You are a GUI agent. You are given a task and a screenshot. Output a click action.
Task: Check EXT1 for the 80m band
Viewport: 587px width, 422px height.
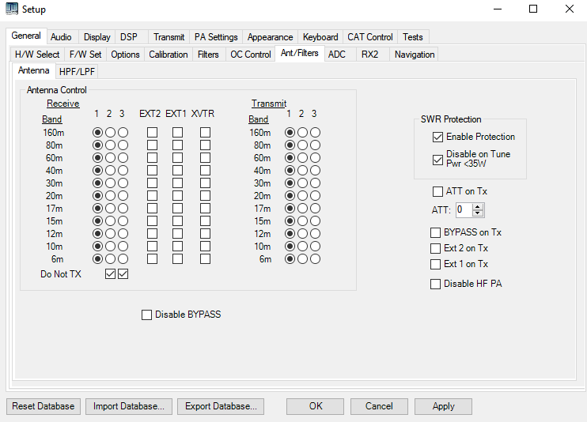pyautogui.click(x=177, y=145)
